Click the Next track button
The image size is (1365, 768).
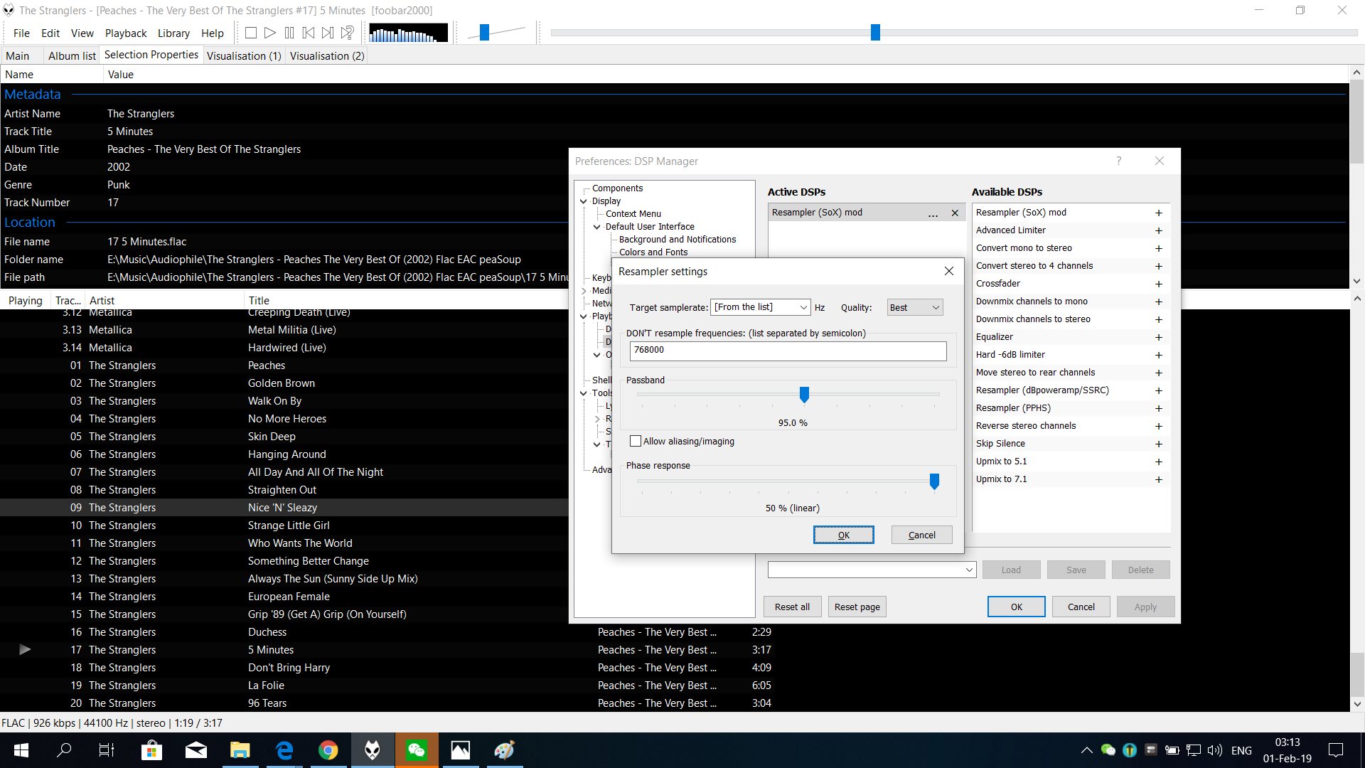point(328,33)
